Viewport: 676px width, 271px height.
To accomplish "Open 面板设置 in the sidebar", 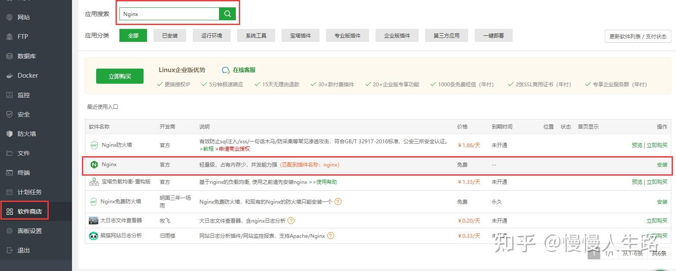I will tap(30, 231).
